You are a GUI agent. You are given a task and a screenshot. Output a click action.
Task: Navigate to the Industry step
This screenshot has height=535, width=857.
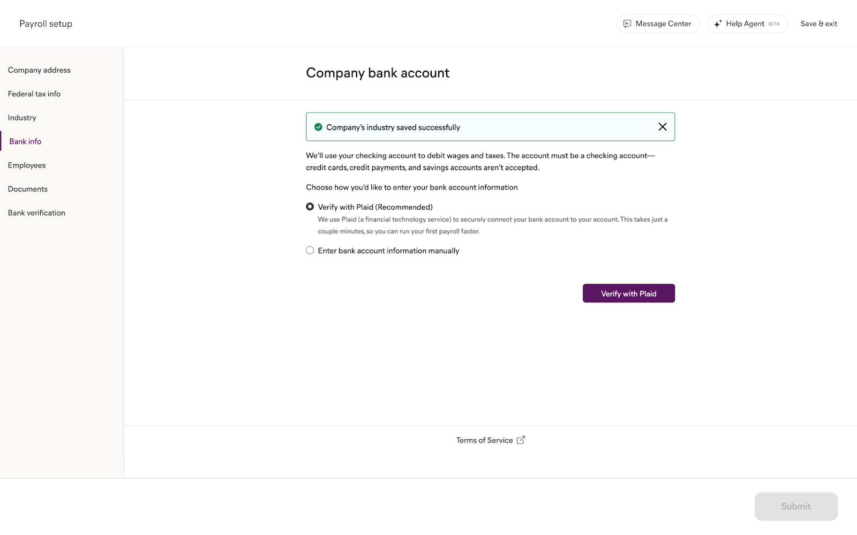pos(22,118)
